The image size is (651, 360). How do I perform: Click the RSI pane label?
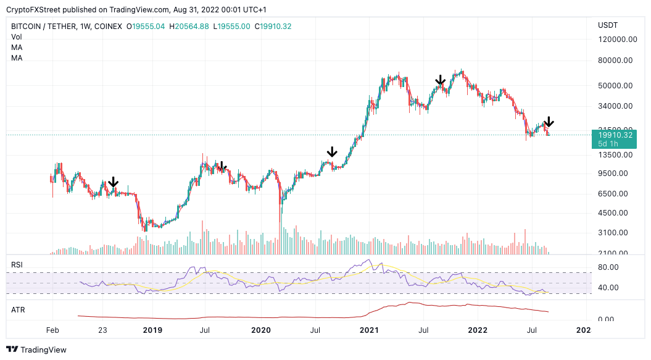17,265
